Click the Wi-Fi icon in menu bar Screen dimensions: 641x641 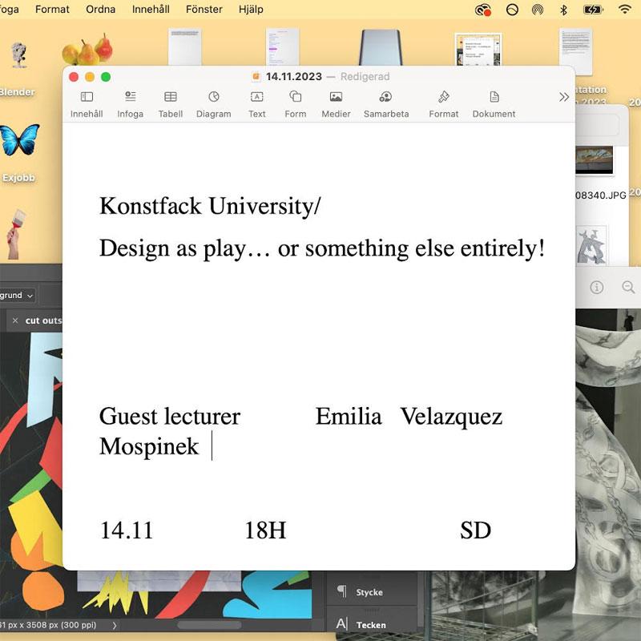(x=624, y=10)
